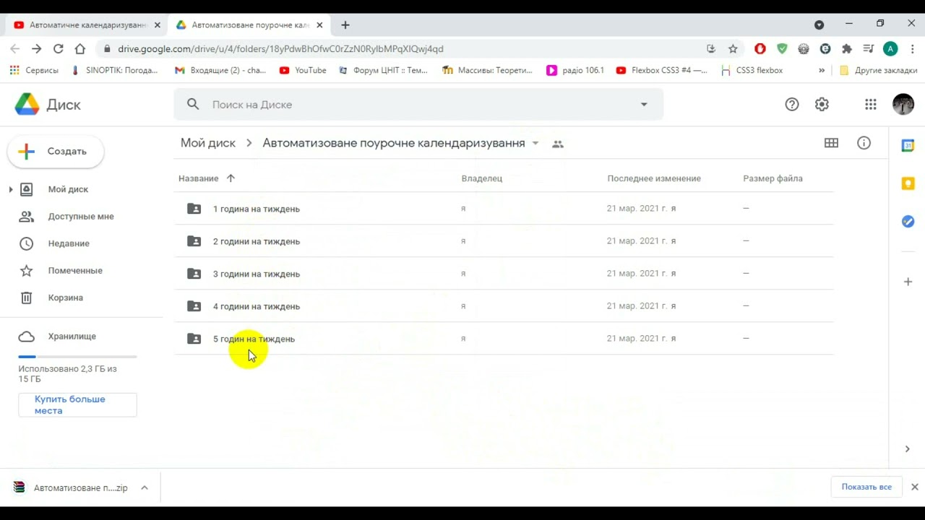Screen dimensions: 925x520
Task: Select folder 2 години на тиждень
Action: pos(504,241)
